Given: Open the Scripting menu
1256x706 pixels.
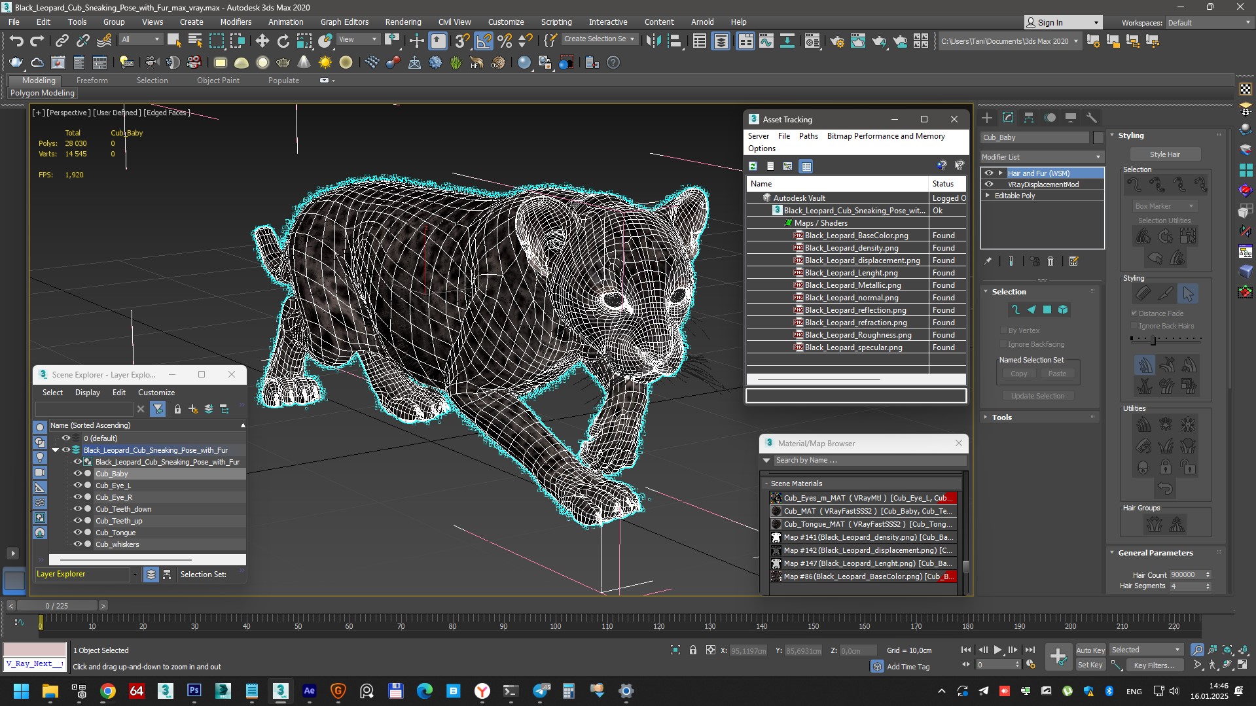Looking at the screenshot, I should (x=556, y=22).
